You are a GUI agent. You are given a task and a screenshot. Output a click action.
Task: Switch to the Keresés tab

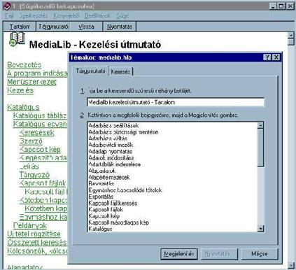pos(120,72)
